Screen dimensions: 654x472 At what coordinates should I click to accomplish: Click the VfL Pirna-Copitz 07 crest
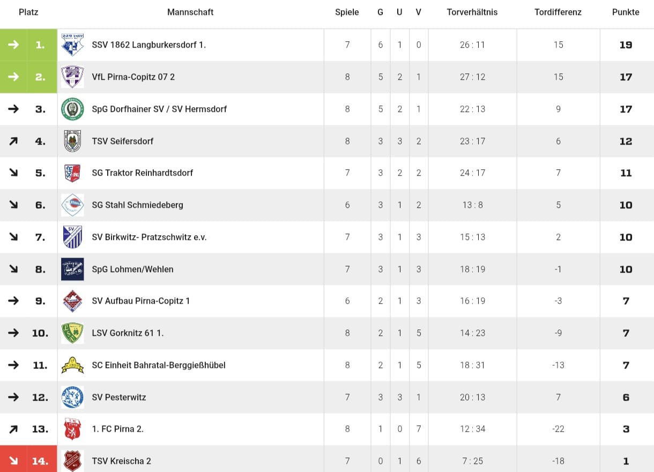pyautogui.click(x=72, y=77)
